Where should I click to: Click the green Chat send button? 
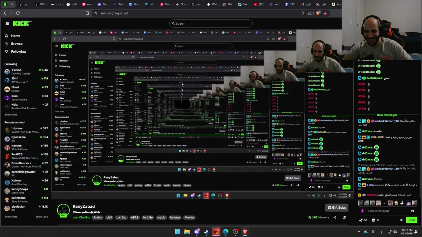click(x=411, y=220)
